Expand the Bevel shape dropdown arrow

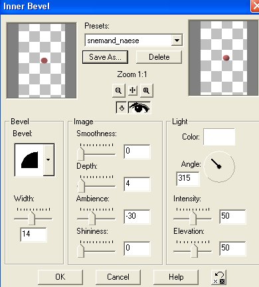click(48, 159)
